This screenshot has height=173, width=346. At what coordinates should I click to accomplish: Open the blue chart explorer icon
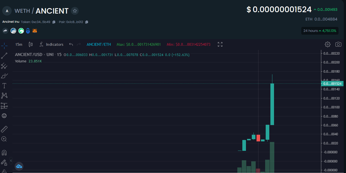click(13, 31)
